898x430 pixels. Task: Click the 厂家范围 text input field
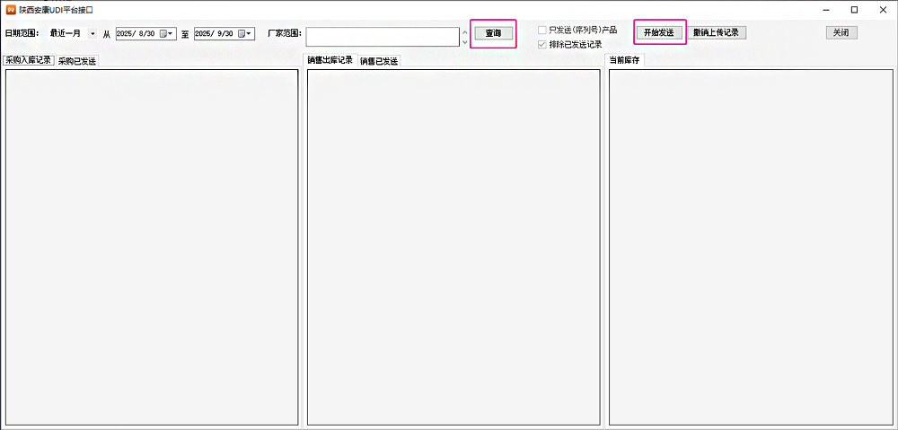[383, 36]
